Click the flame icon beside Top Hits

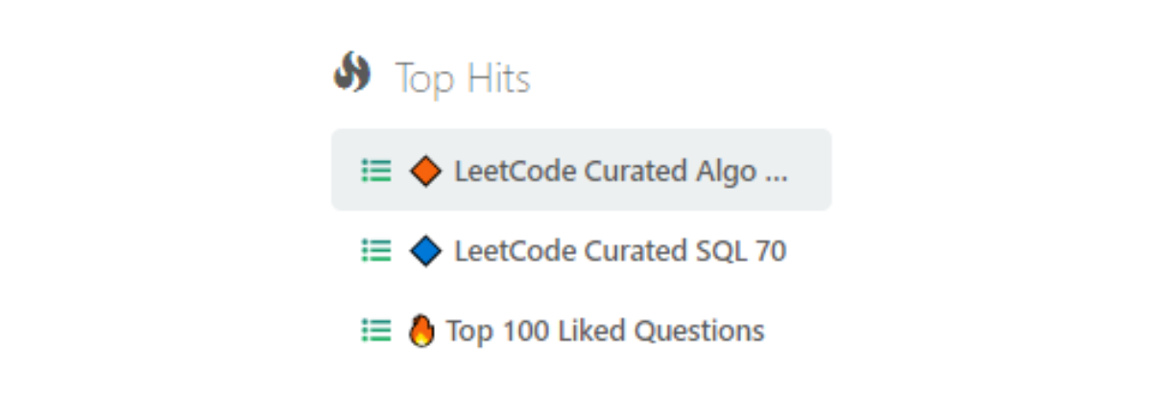point(351,73)
